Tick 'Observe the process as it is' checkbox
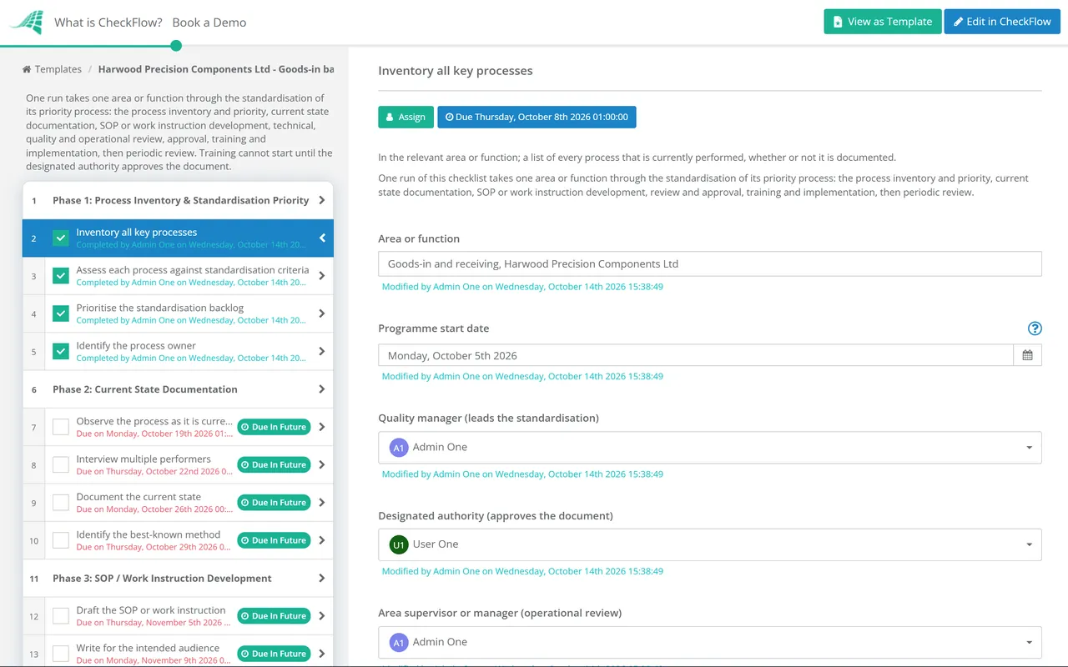 tap(61, 427)
